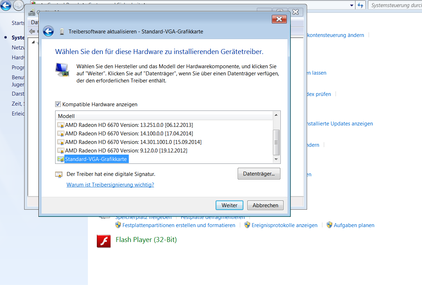Open Aufgaben planen link
The width and height of the screenshot is (422, 285).
pyautogui.click(x=354, y=225)
